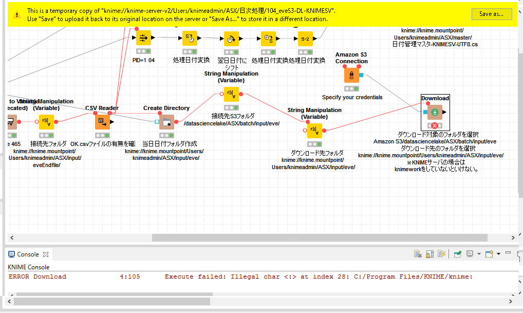Screen dimensions: 523x313
Task: Click the Open Console icon
Action: click(x=489, y=254)
